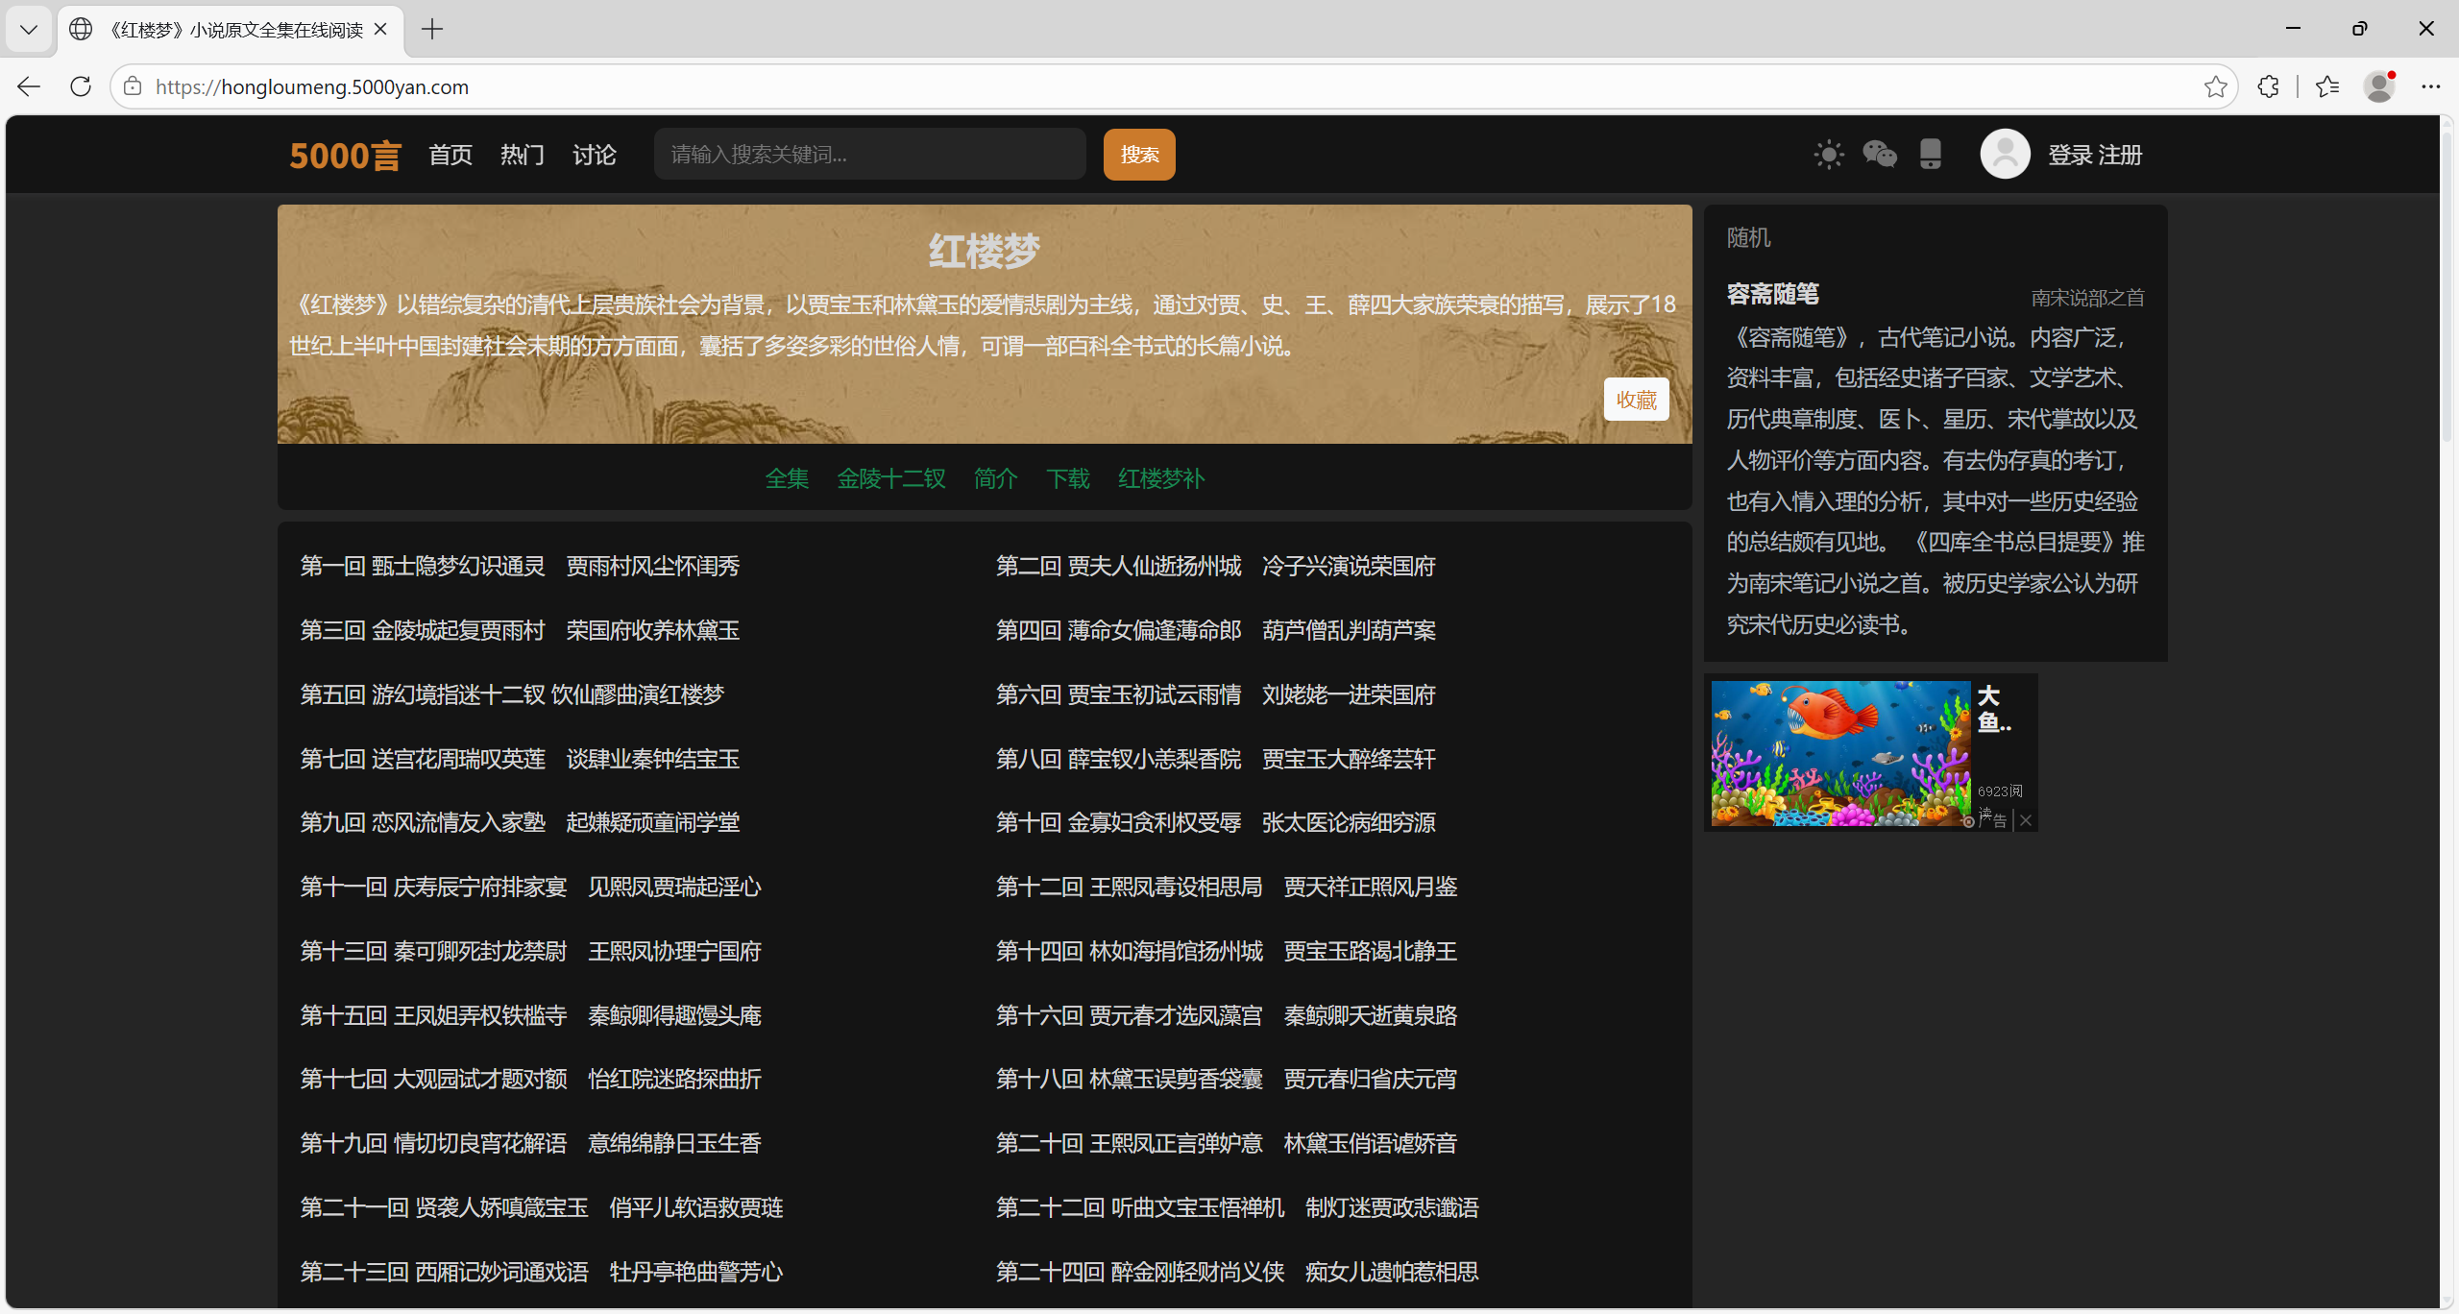Viewport: 2459px width, 1314px height.
Task: Click the mobile phone icon in the header
Action: click(x=1931, y=155)
